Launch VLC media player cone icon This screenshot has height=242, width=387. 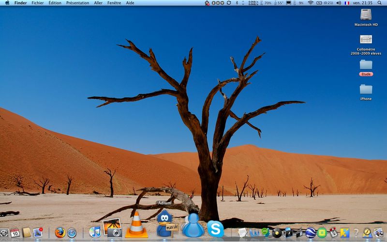coord(136,225)
